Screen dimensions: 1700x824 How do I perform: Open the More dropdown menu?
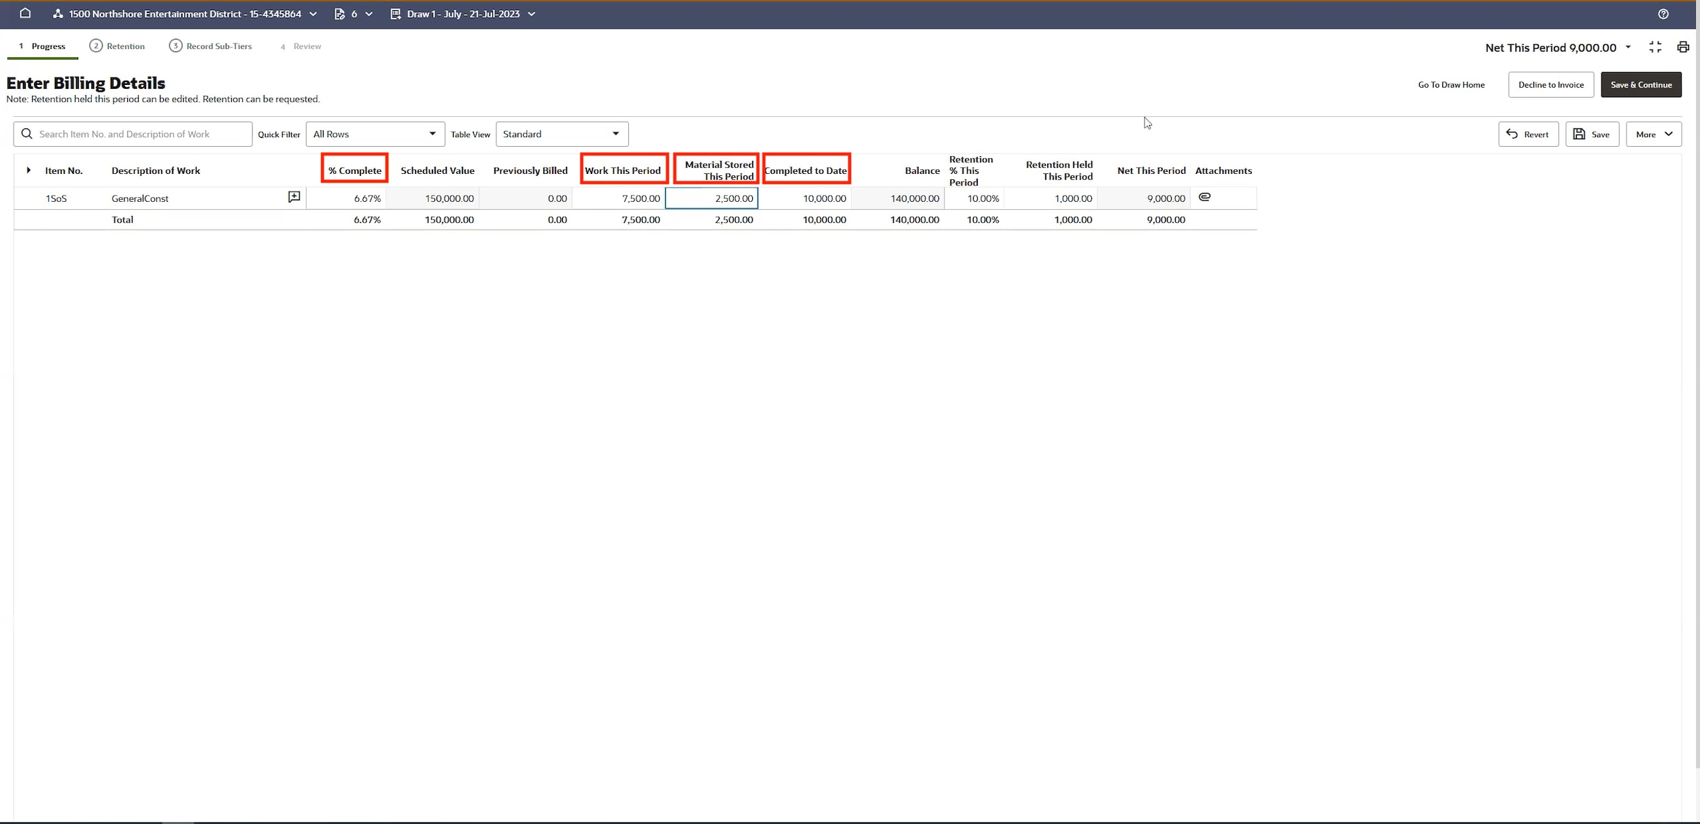pyautogui.click(x=1653, y=135)
